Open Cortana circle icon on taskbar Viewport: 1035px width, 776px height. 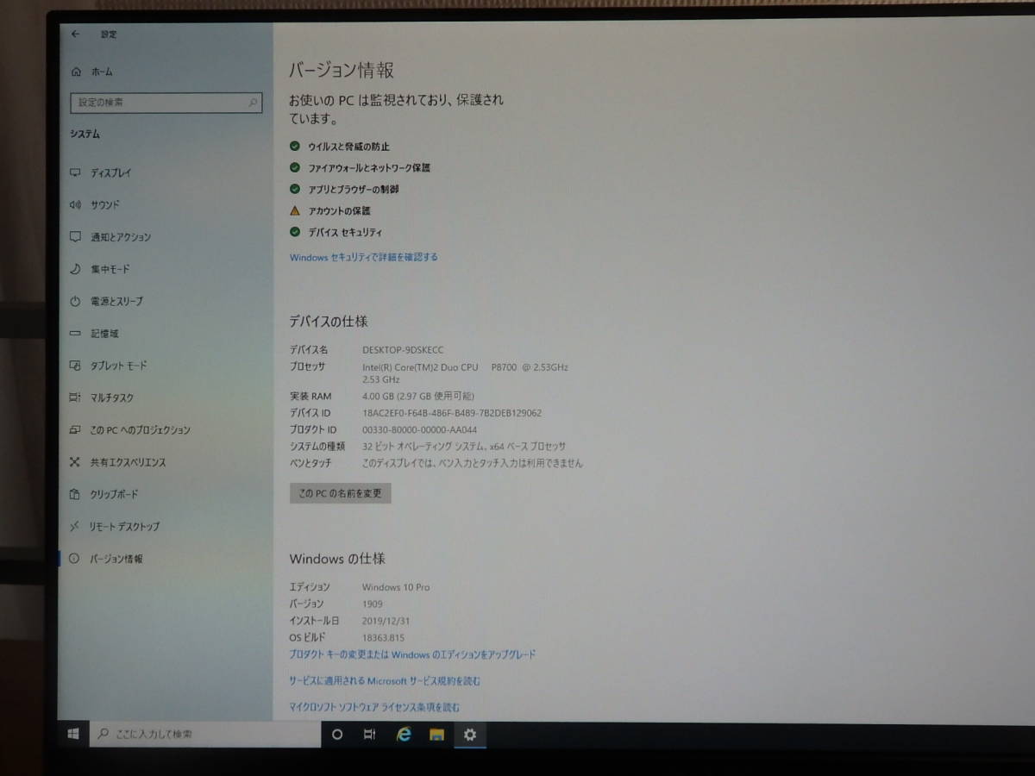point(337,735)
